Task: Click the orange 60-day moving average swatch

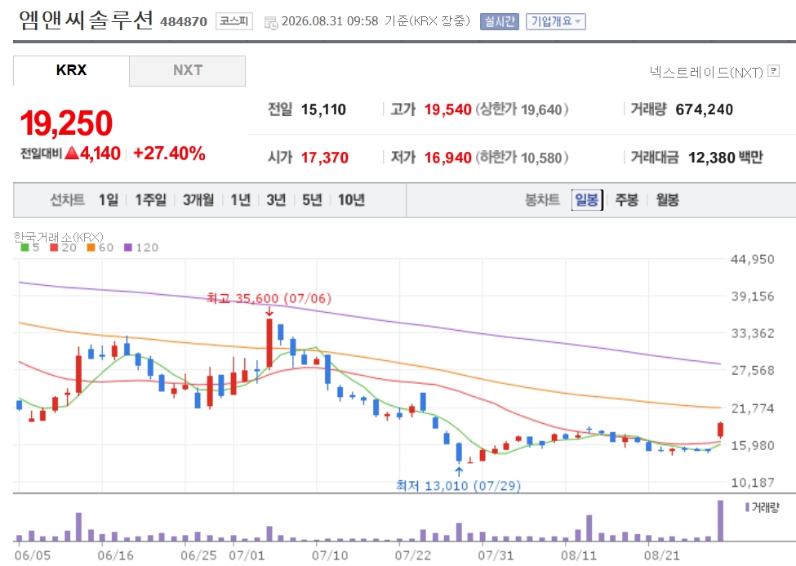Action: click(x=91, y=247)
